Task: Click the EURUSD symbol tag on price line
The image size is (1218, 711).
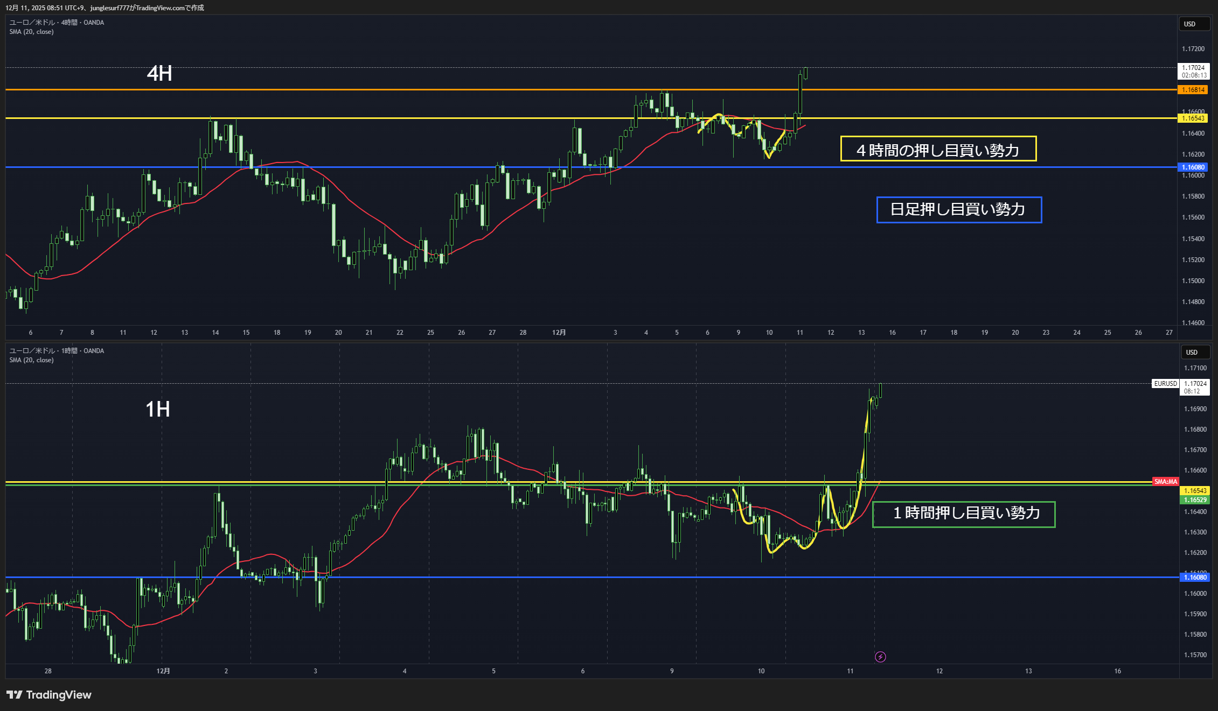Action: coord(1165,384)
